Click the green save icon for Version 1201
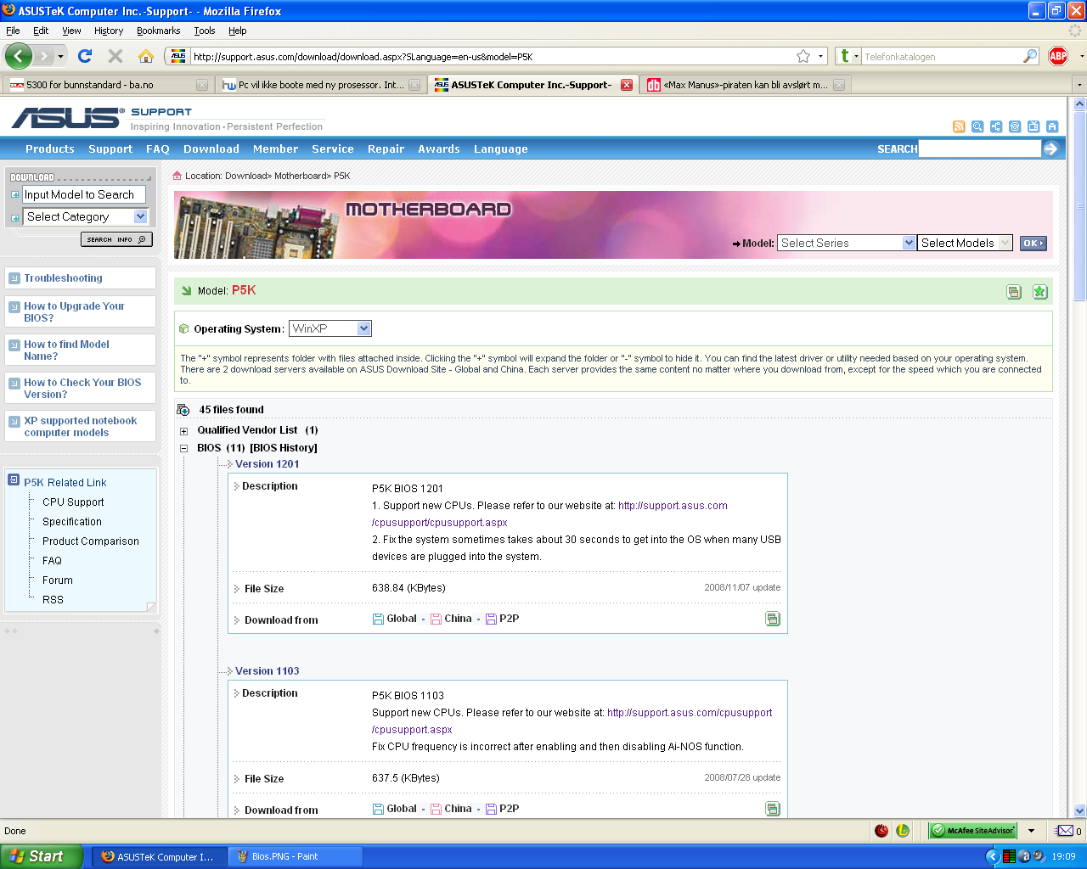Screen dimensions: 1087x869 773,619
